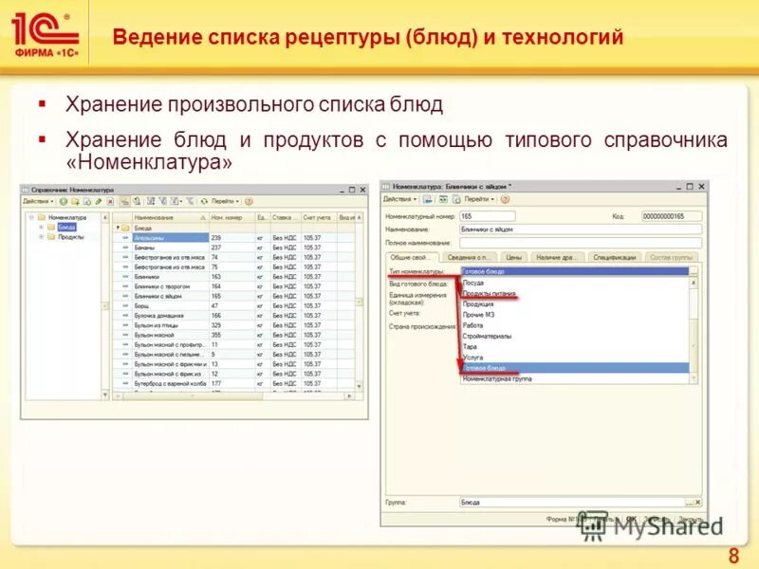Switch to the Общие свойства tab

click(412, 257)
